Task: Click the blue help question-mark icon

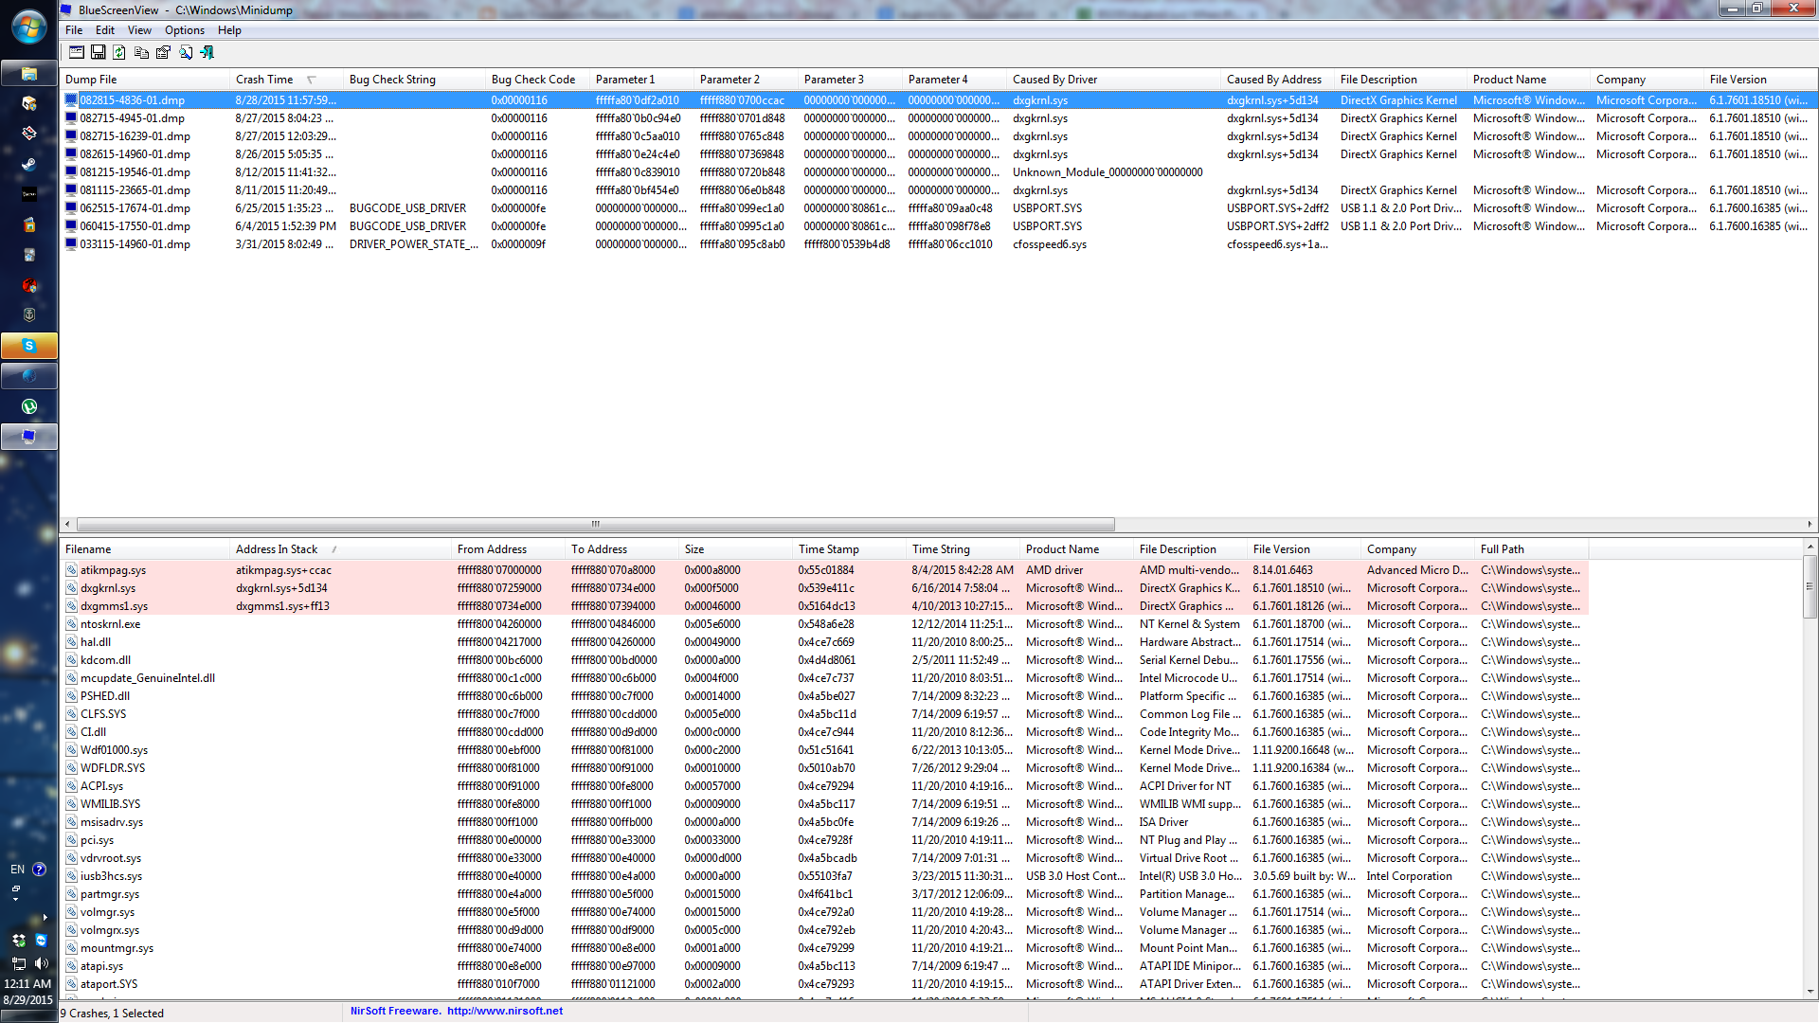Action: [x=39, y=870]
